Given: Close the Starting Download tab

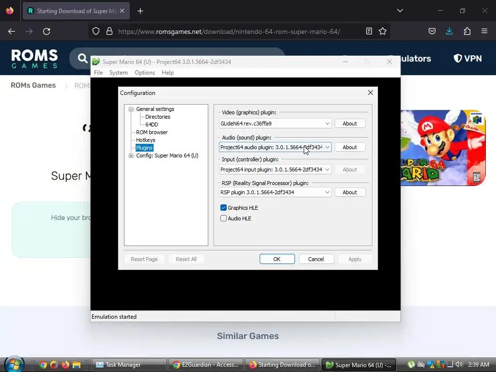Looking at the screenshot, I should 122,11.
